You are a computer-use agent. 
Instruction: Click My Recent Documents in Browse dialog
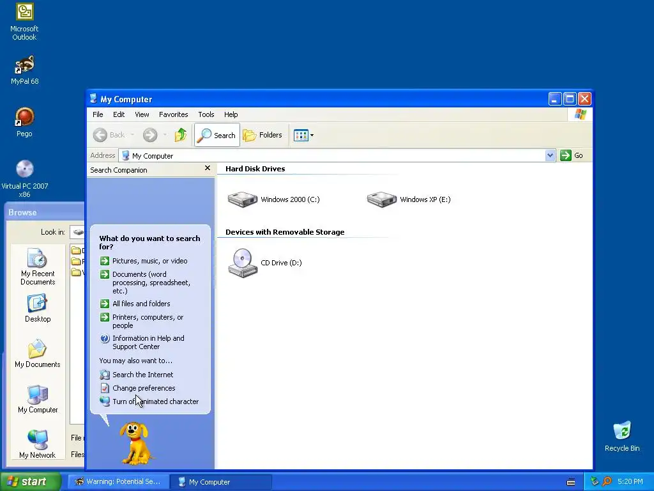[38, 267]
